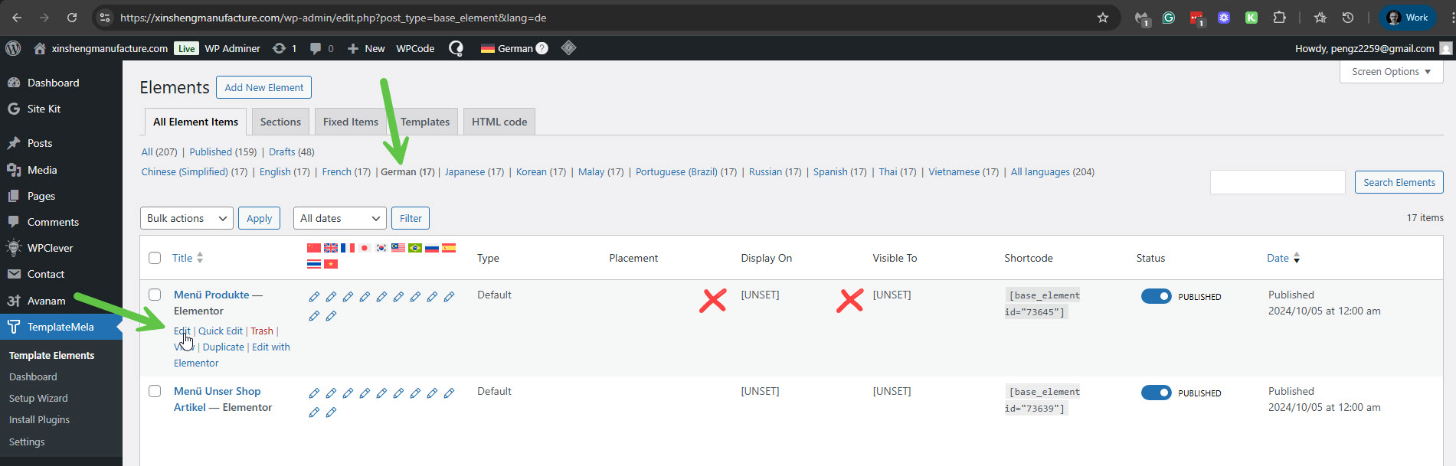The width and height of the screenshot is (1456, 466).
Task: Click the browser address bar URL
Action: coord(333,18)
